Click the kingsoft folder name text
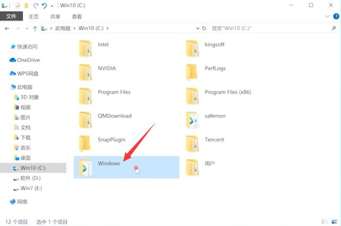Screen dimensions: 341x226 tap(215, 45)
